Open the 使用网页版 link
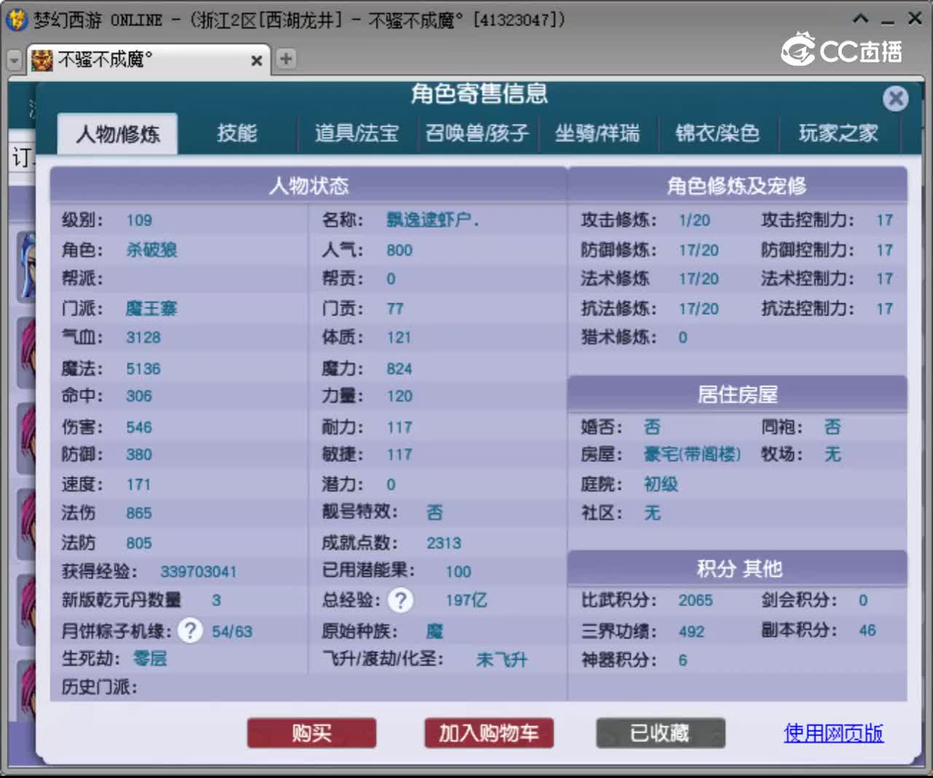The height and width of the screenshot is (778, 933). [834, 733]
